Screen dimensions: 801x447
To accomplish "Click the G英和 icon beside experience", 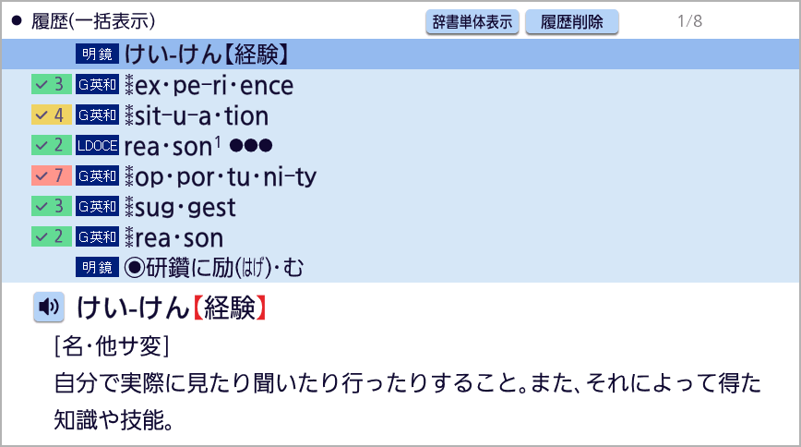I will [x=98, y=86].
